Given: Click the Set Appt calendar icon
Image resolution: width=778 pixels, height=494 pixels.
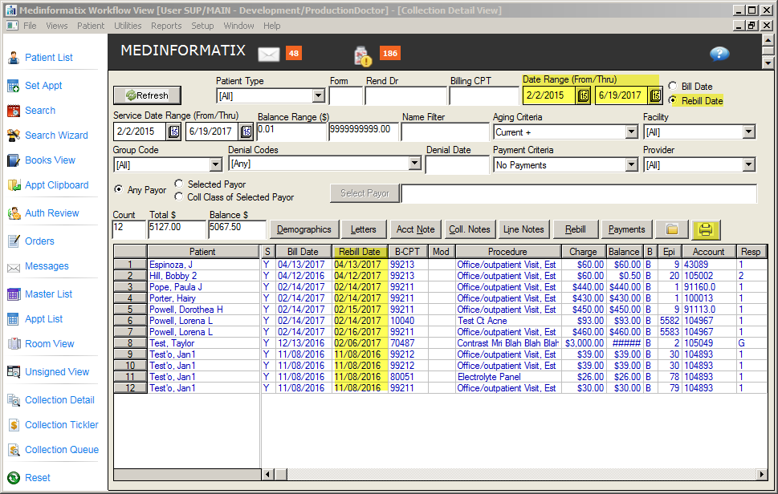Looking at the screenshot, I should [14, 86].
